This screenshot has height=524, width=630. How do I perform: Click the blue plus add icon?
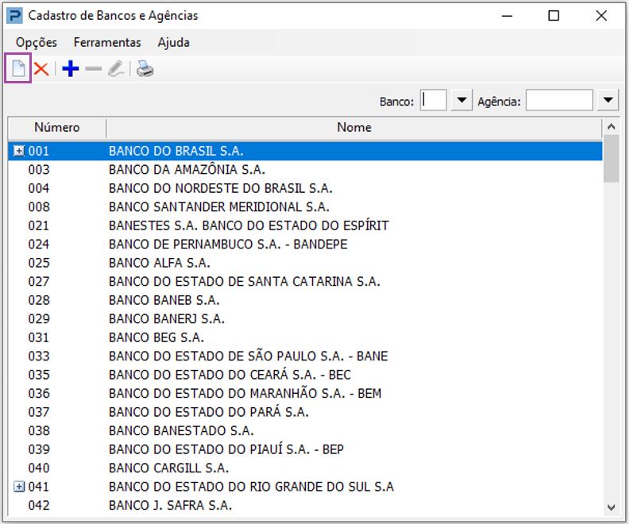tap(71, 68)
